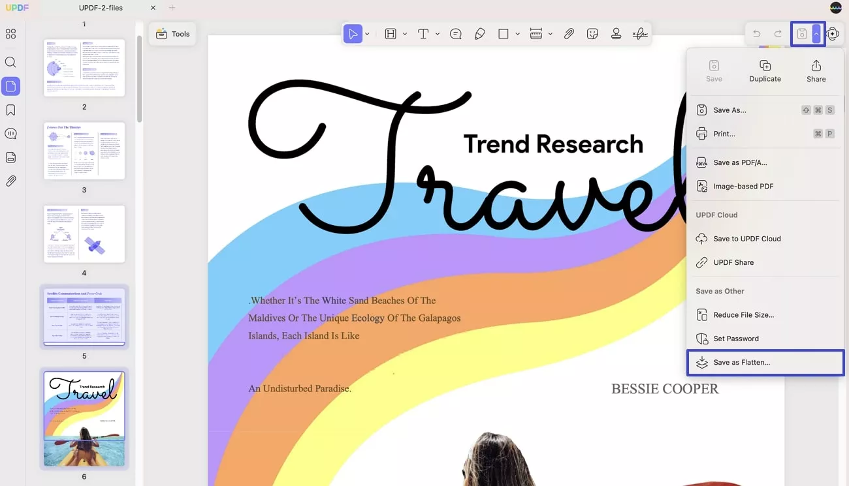
Task: Redo the last action
Action: point(778,34)
